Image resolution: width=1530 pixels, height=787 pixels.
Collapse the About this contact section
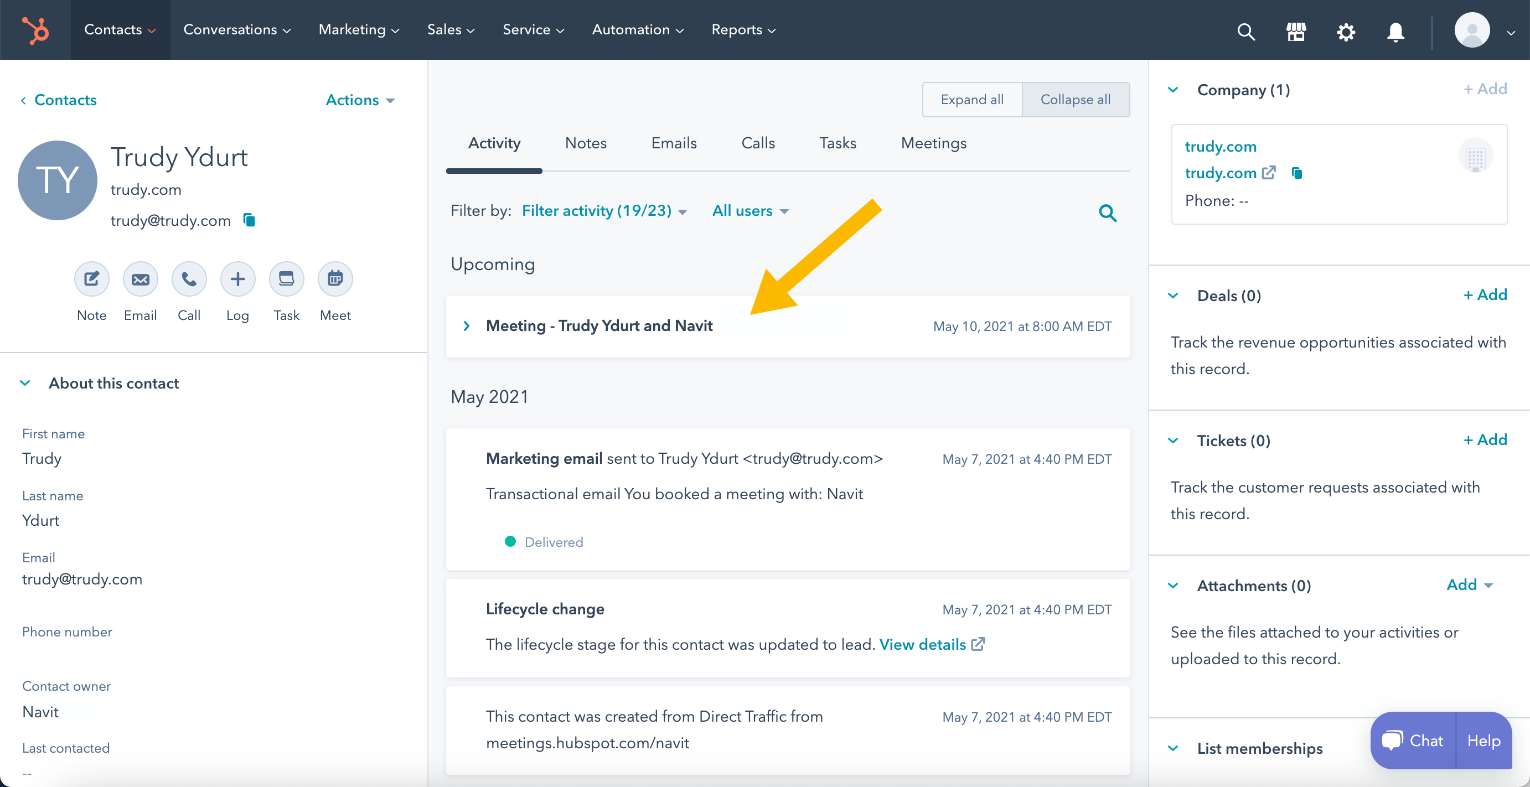click(25, 383)
